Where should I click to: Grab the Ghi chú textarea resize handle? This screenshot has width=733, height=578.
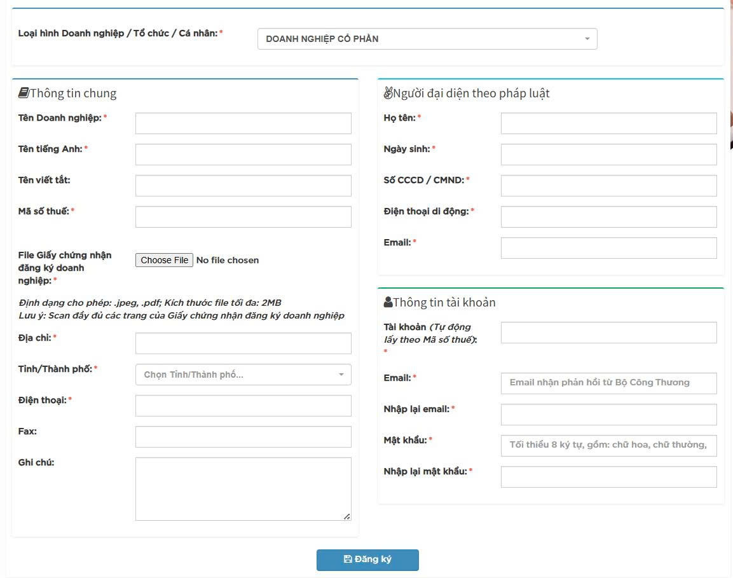[x=346, y=516]
